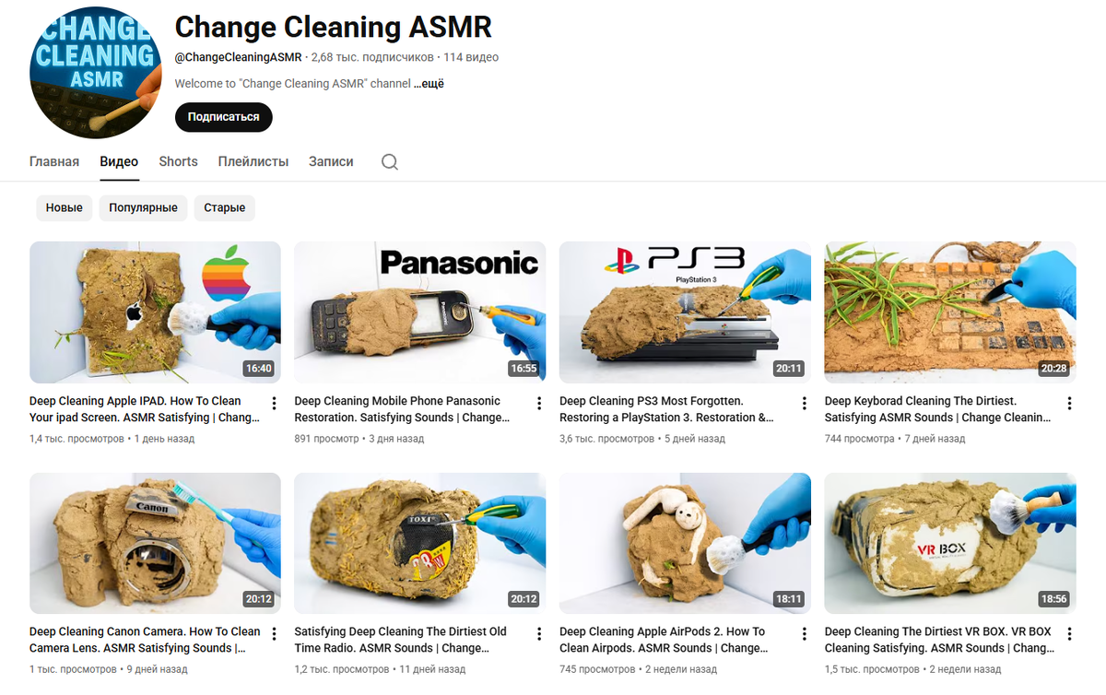1106x695 pixels.
Task: Open the Записи tab
Action: pos(331,161)
